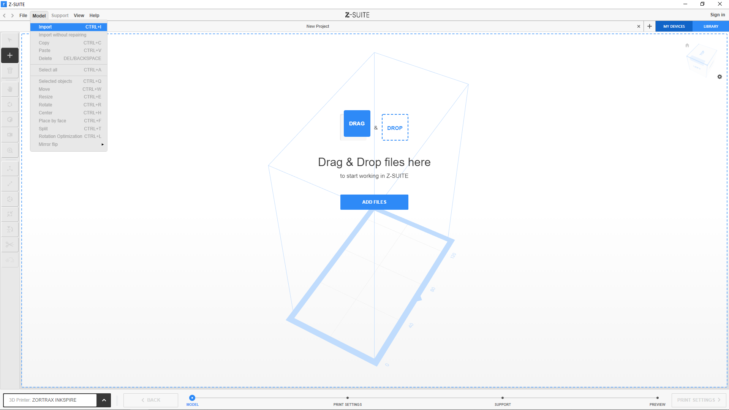The image size is (729, 410).
Task: Expand the 3D Printer selection dropdown arrow
Action: pos(104,400)
